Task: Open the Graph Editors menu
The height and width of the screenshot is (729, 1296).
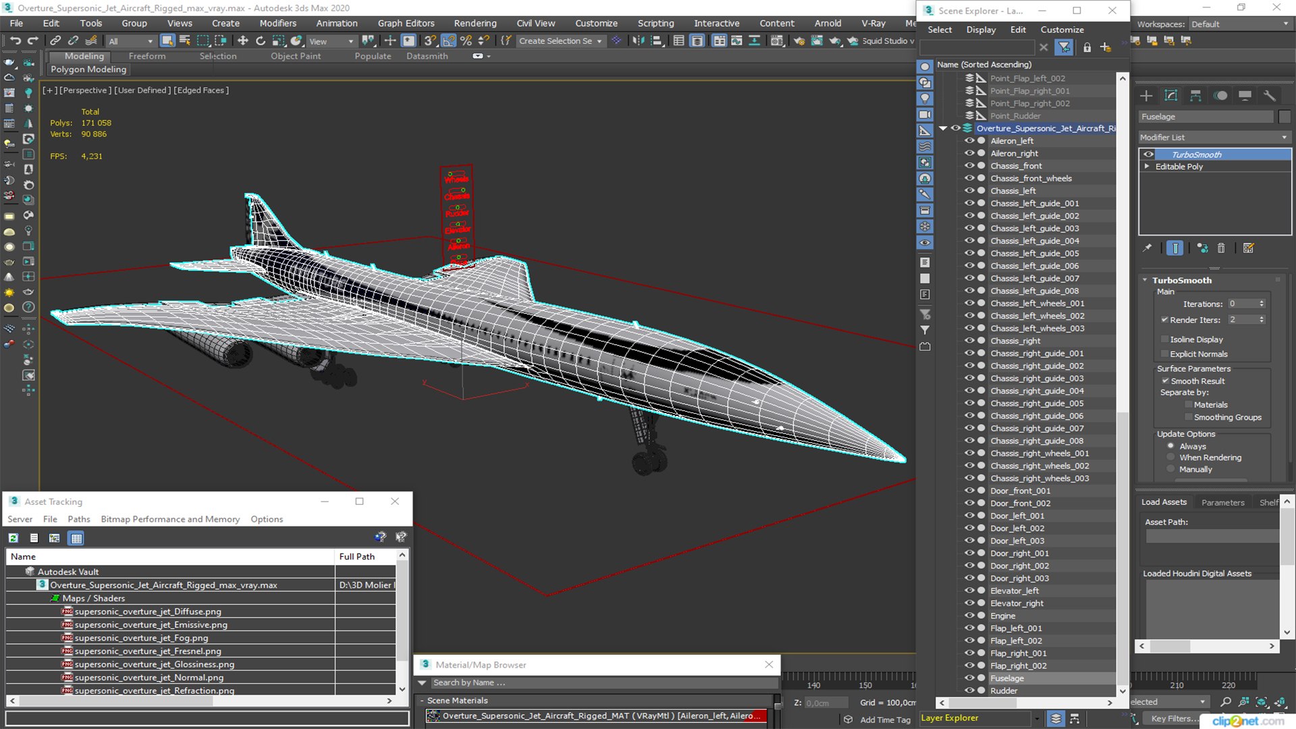Action: tap(406, 23)
